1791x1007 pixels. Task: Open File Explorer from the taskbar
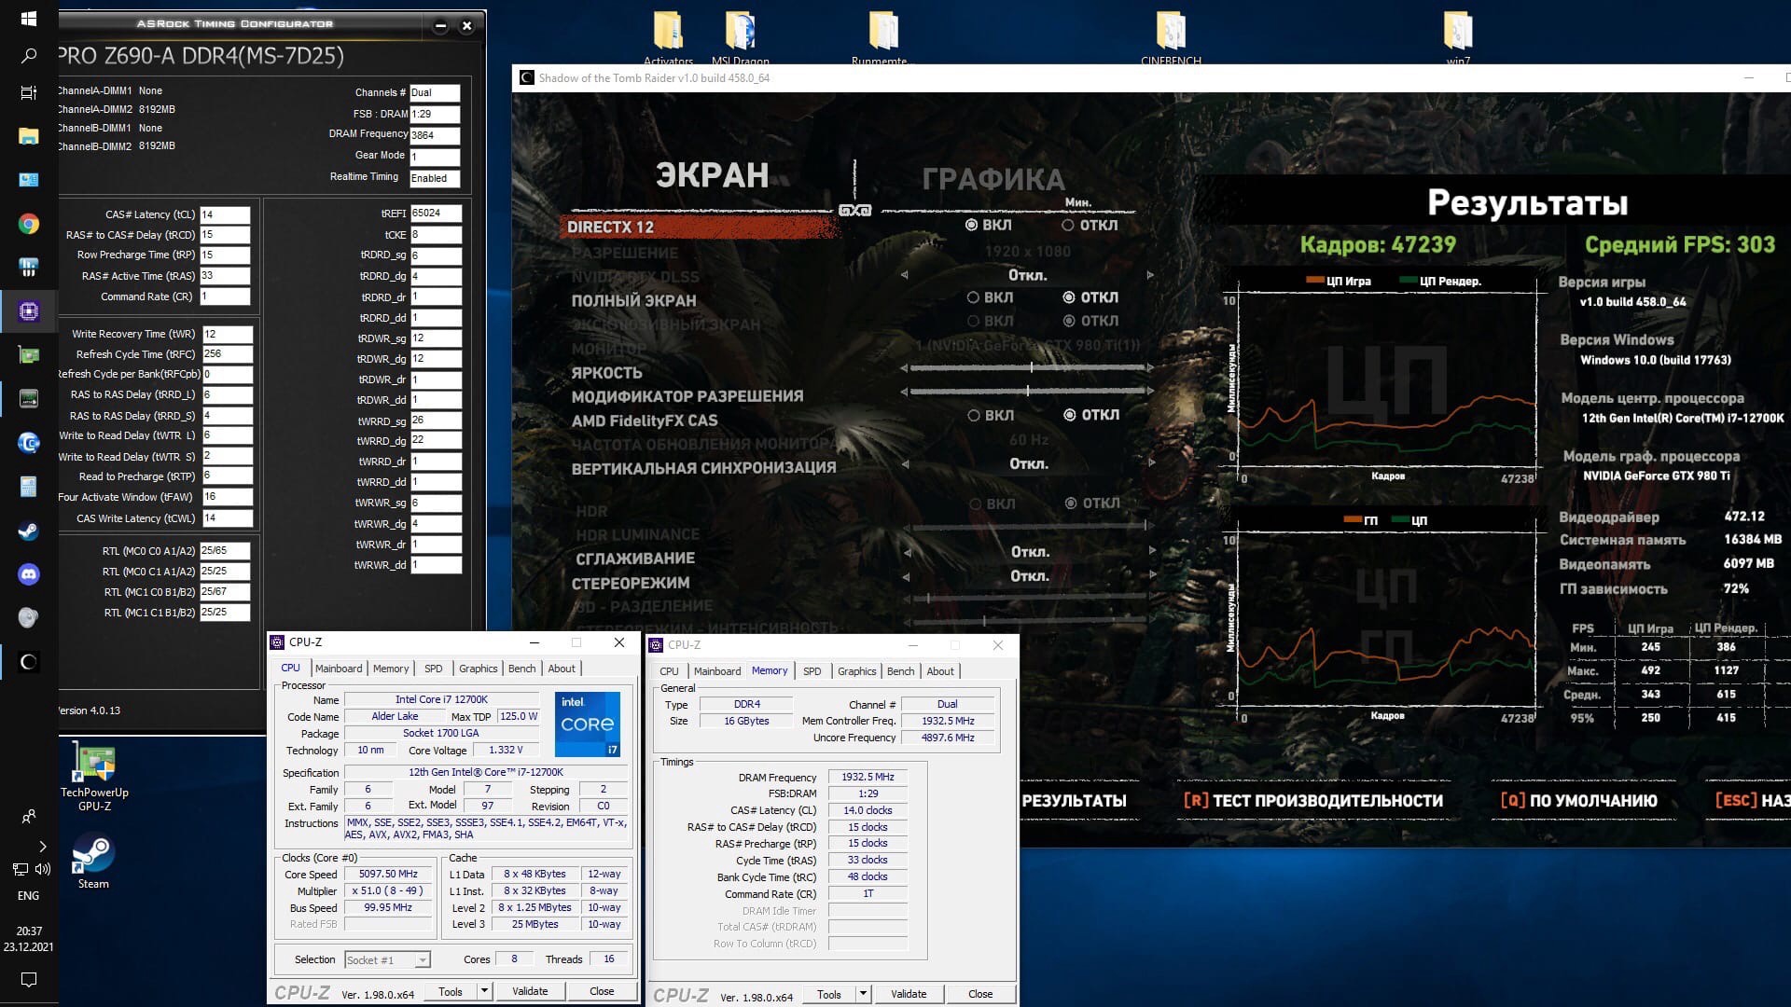coord(28,136)
